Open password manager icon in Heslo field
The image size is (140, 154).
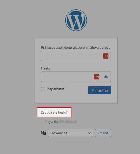[x=97, y=77]
